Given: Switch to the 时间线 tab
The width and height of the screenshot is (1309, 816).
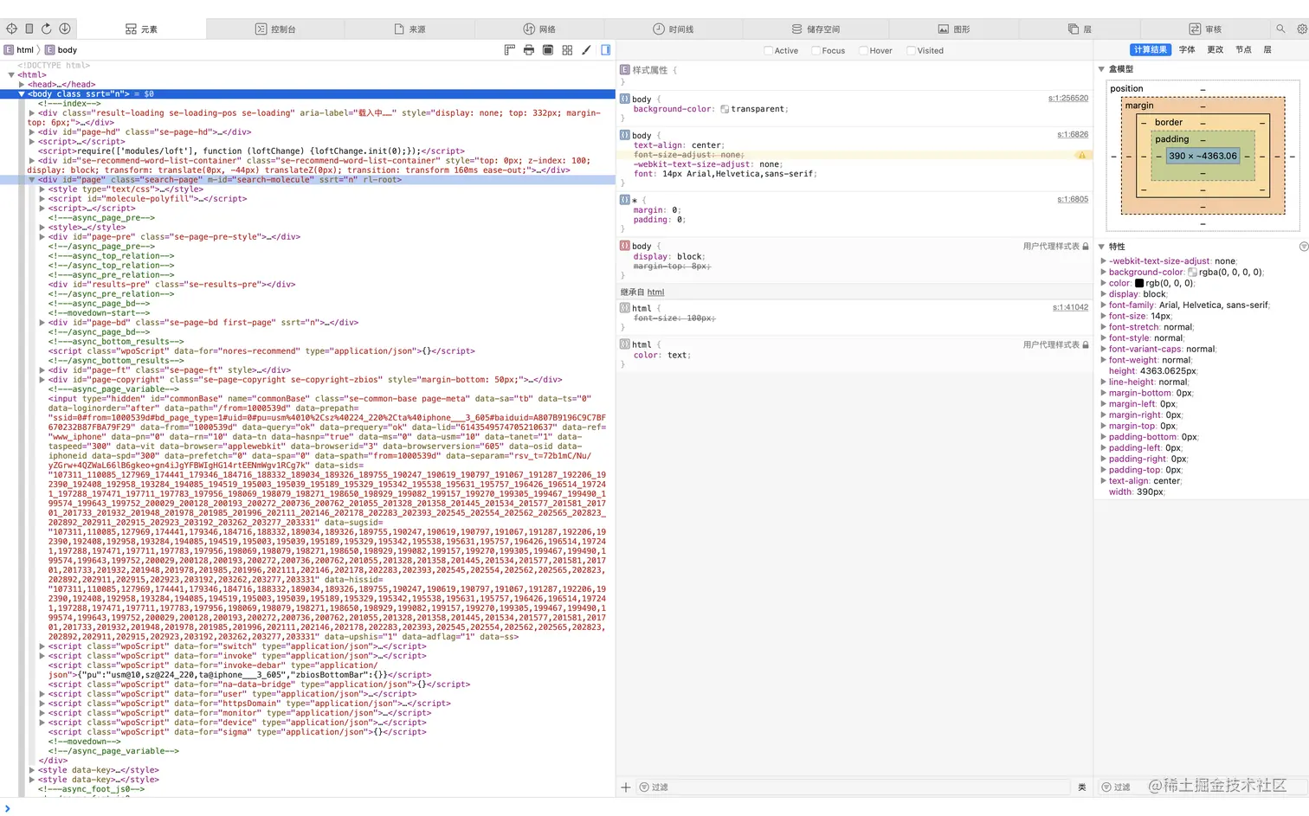Looking at the screenshot, I should [674, 29].
